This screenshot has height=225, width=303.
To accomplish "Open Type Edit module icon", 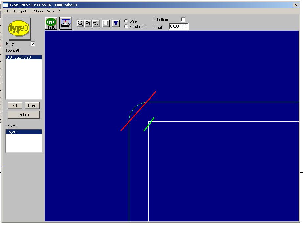I will click(x=51, y=23).
